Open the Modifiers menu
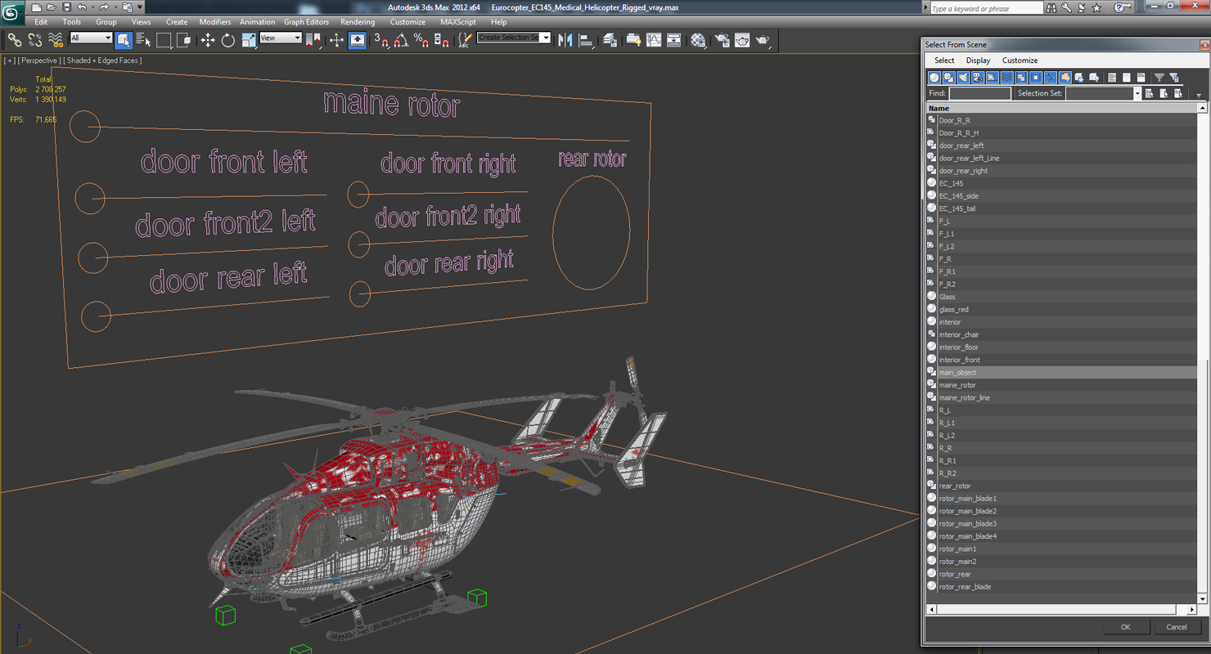The image size is (1211, 654). (x=215, y=22)
